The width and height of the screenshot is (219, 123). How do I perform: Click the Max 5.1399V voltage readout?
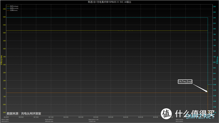click(5, 120)
